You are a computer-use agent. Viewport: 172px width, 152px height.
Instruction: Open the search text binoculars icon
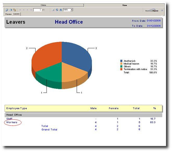[x=60, y=10]
